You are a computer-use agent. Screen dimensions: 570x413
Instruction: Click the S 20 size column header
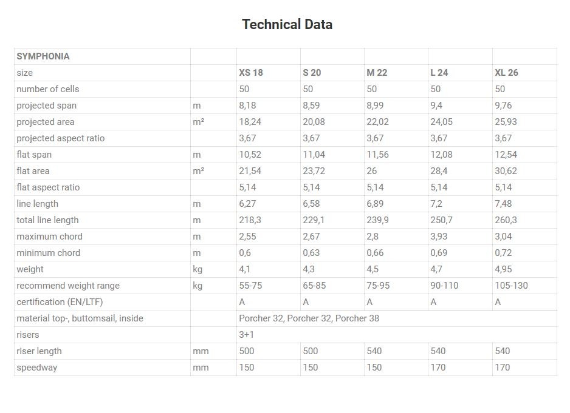click(312, 73)
